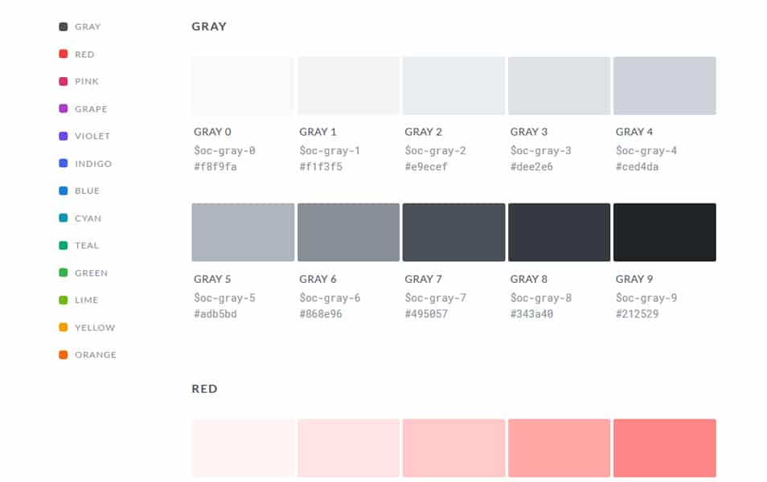Click the GRAY 5 color swatch
Viewport: 767px width, 482px height.
point(242,232)
